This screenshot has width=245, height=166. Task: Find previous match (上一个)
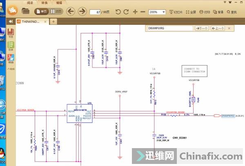pyautogui.click(x=218, y=28)
